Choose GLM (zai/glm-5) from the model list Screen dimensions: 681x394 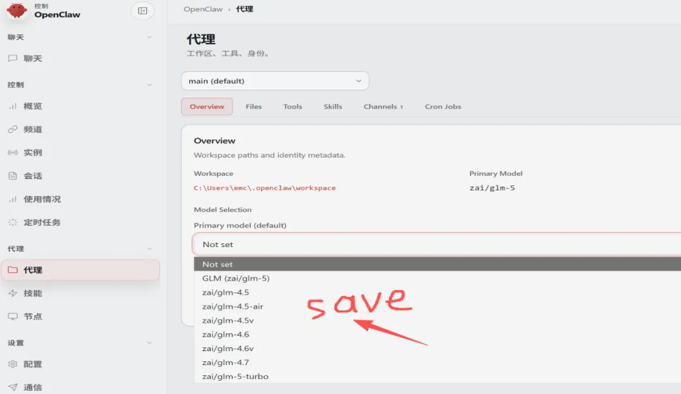[x=438, y=278]
